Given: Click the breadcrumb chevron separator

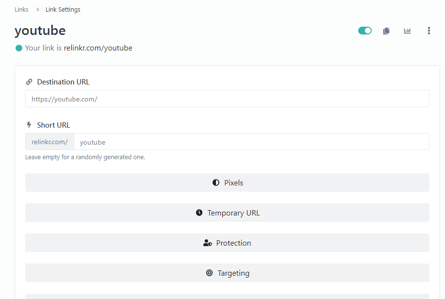Looking at the screenshot, I should tap(37, 10).
